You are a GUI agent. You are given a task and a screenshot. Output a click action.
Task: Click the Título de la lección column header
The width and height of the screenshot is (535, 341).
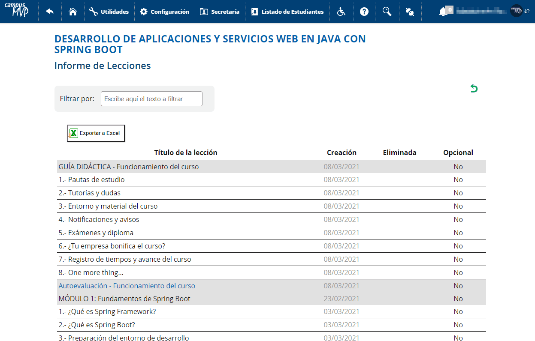coord(186,153)
